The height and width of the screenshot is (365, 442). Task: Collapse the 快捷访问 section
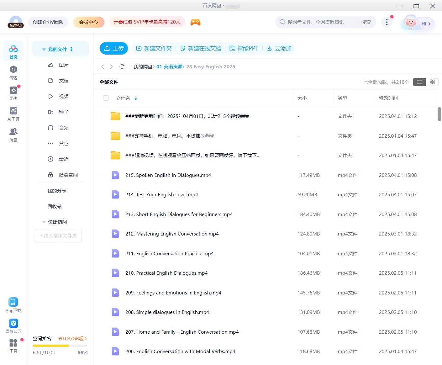(44, 222)
